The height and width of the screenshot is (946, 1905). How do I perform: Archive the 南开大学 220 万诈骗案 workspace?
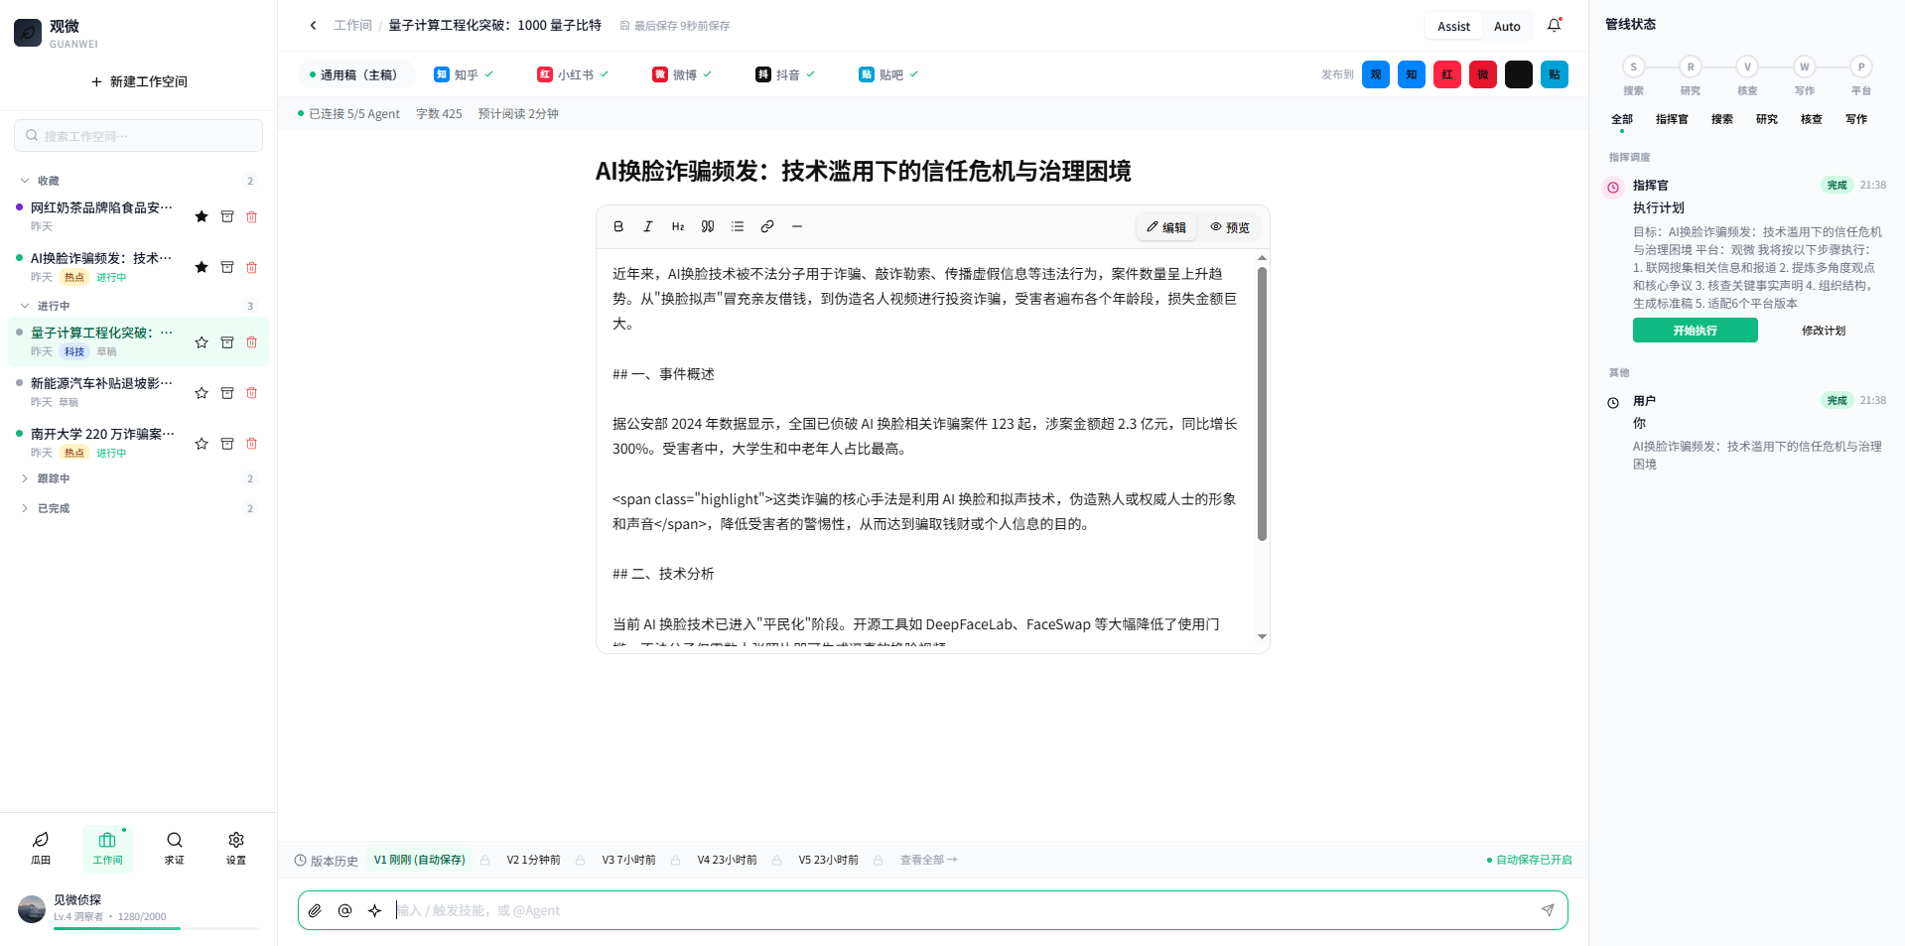(227, 444)
